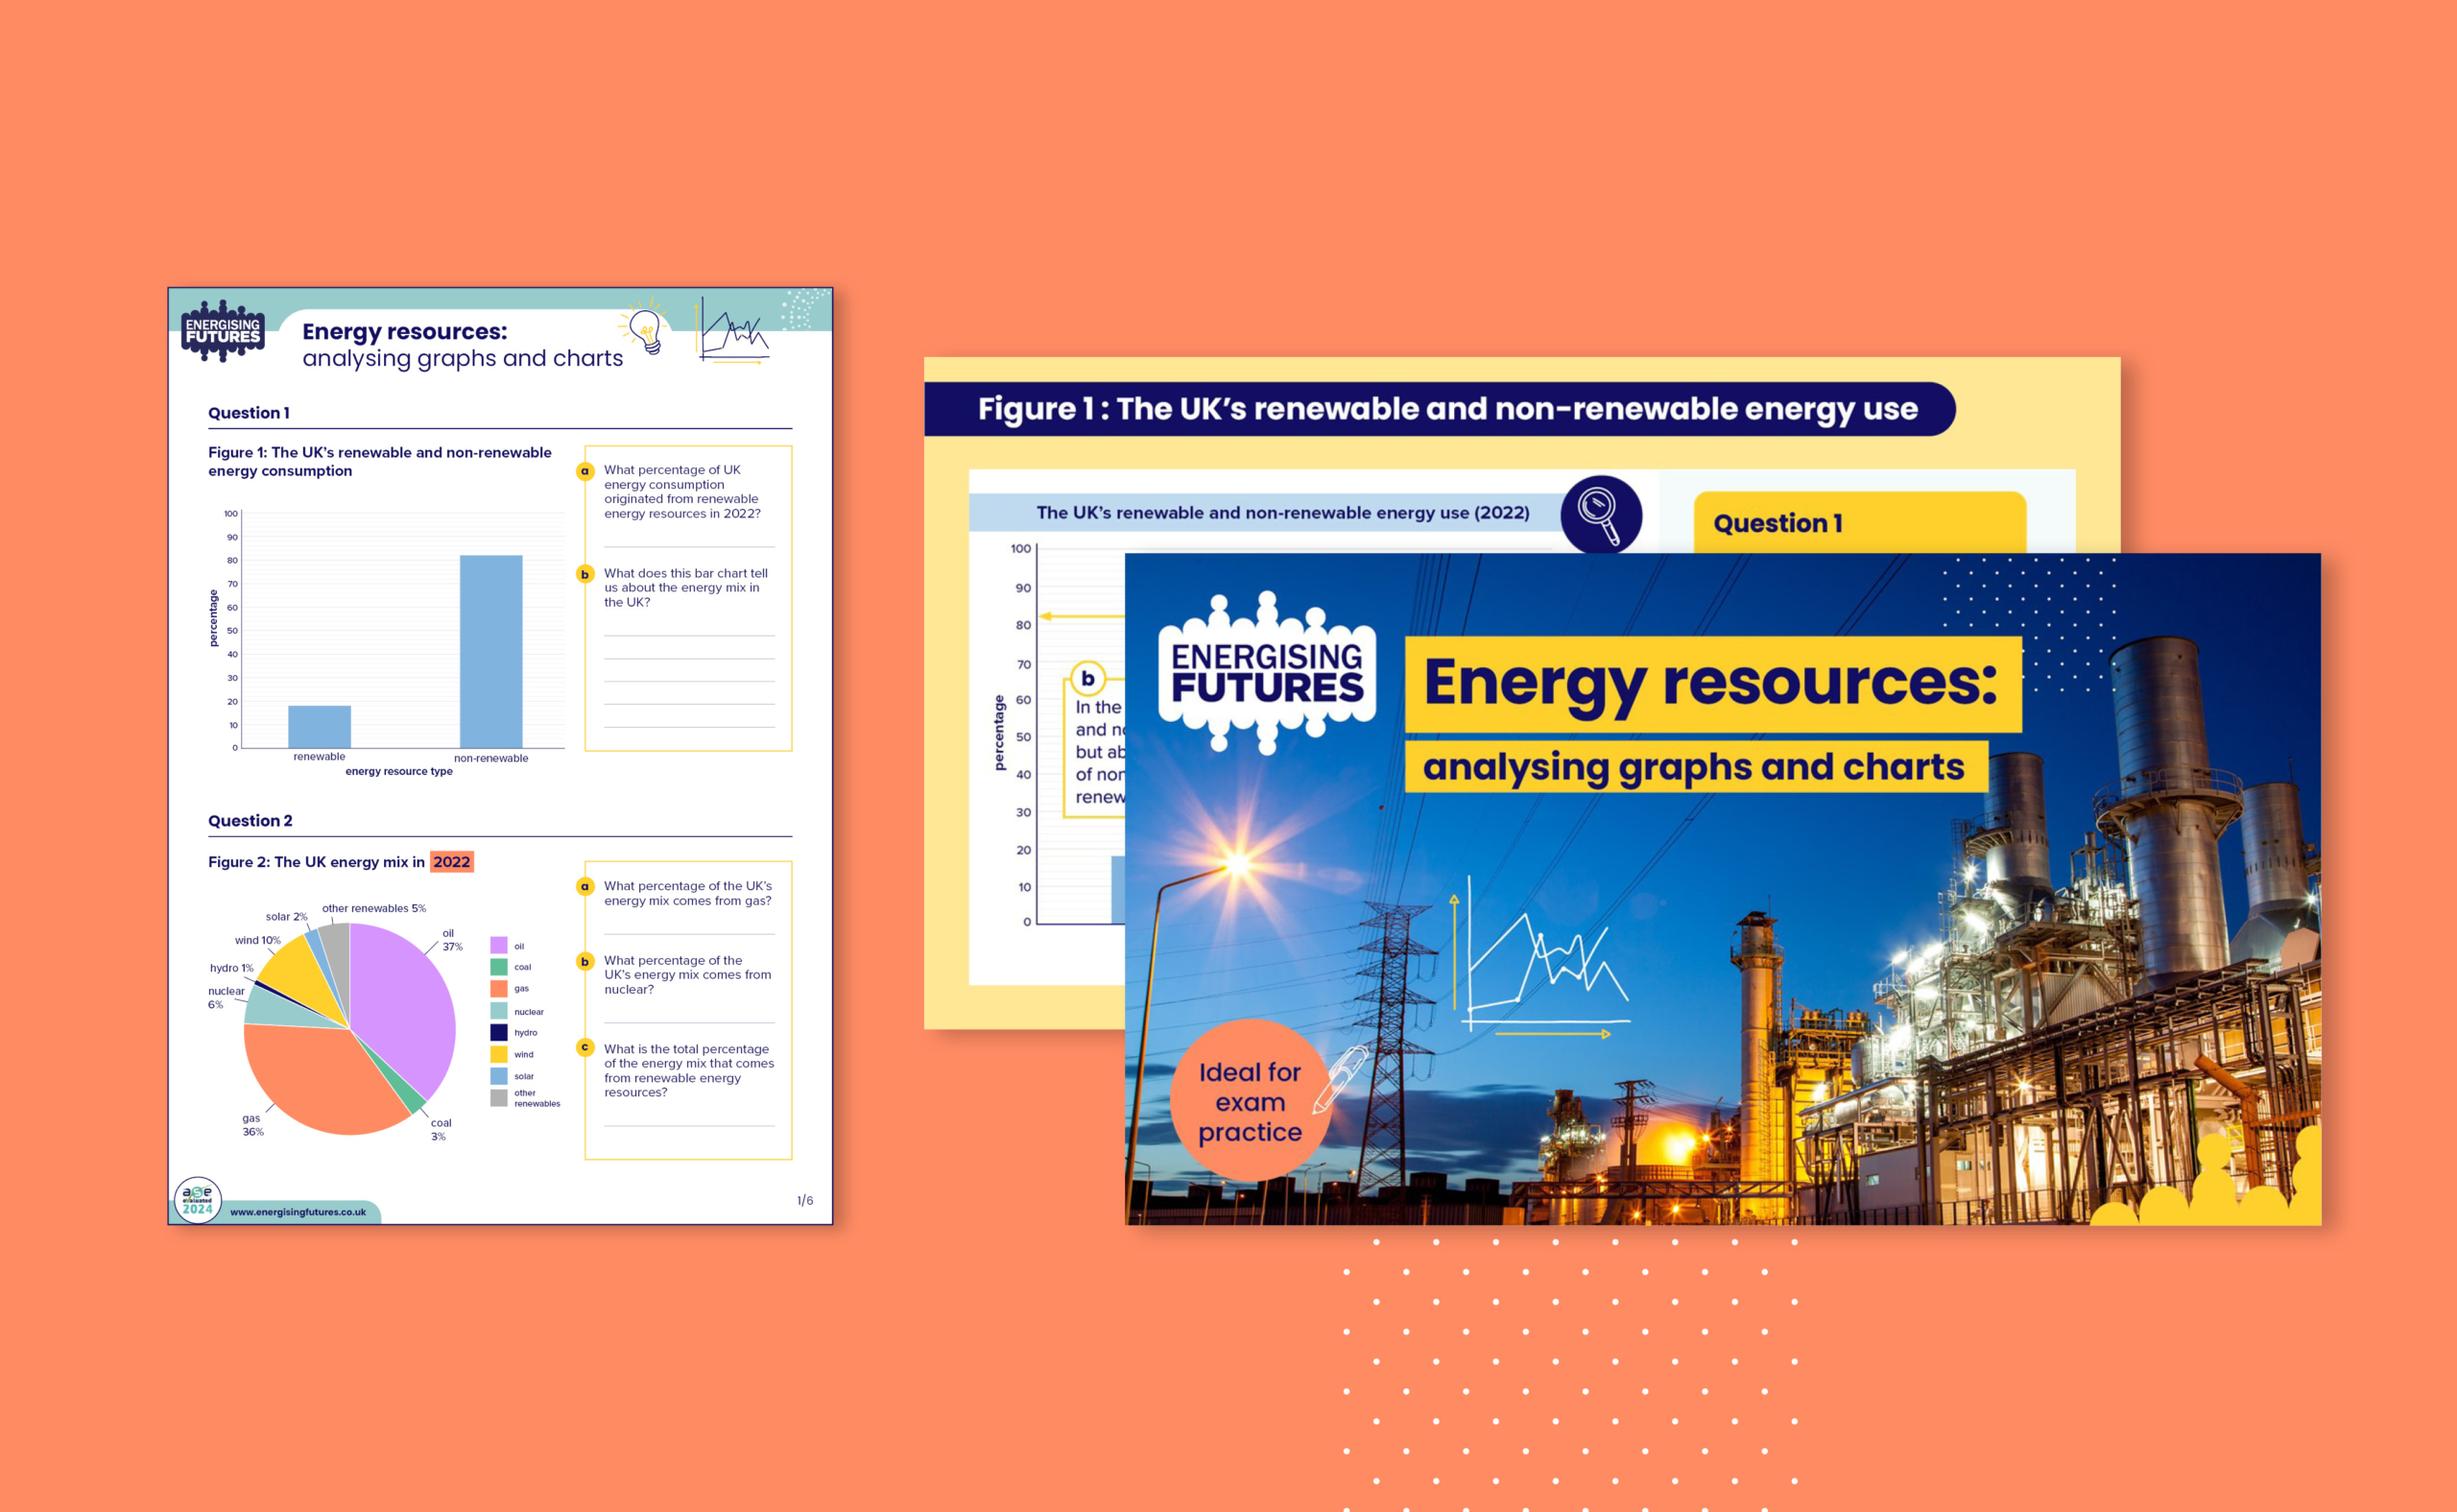The height and width of the screenshot is (1512, 2457).
Task: Open the www.energisingfutures.co.uk link
Action: click(298, 1212)
